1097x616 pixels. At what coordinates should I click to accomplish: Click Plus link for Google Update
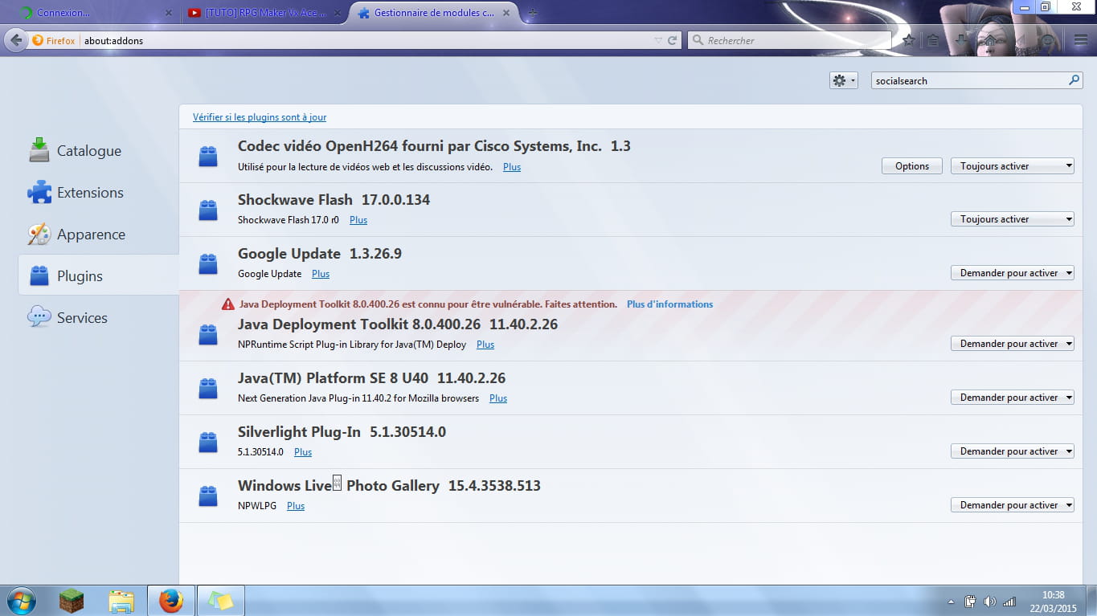pos(321,274)
